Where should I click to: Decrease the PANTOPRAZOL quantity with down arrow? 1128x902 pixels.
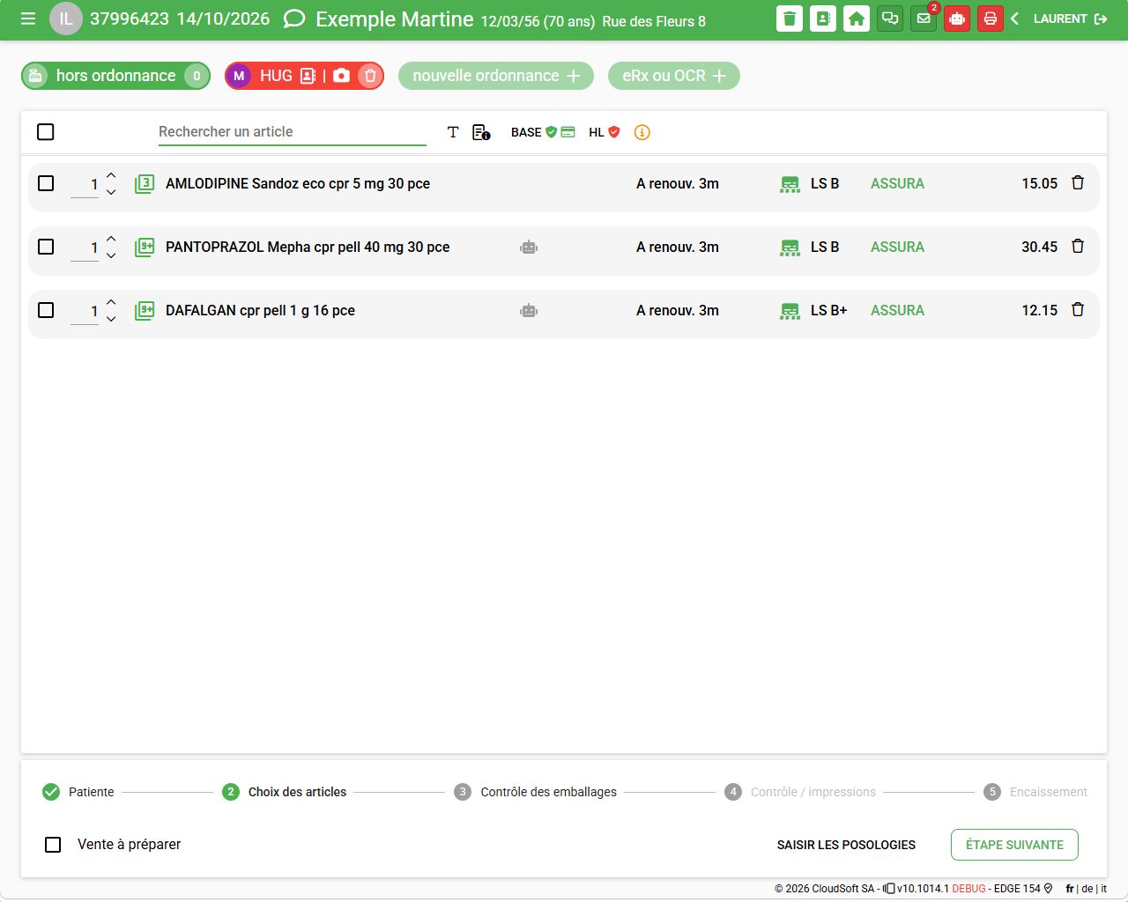(111, 255)
